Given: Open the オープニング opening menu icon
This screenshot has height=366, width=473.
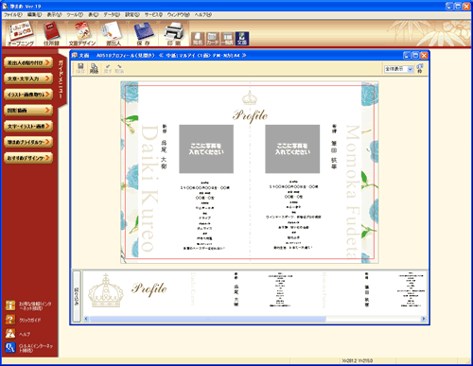Looking at the screenshot, I should (21, 33).
